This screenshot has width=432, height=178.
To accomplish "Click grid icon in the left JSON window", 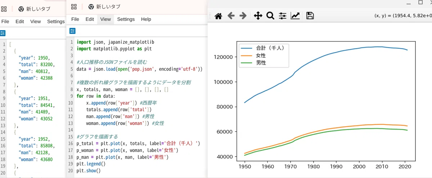I will coord(3,9).
